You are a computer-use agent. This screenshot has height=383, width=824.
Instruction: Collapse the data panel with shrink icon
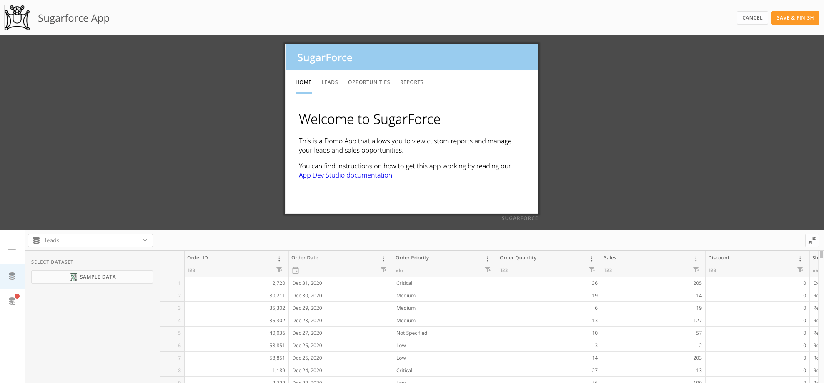(x=812, y=240)
